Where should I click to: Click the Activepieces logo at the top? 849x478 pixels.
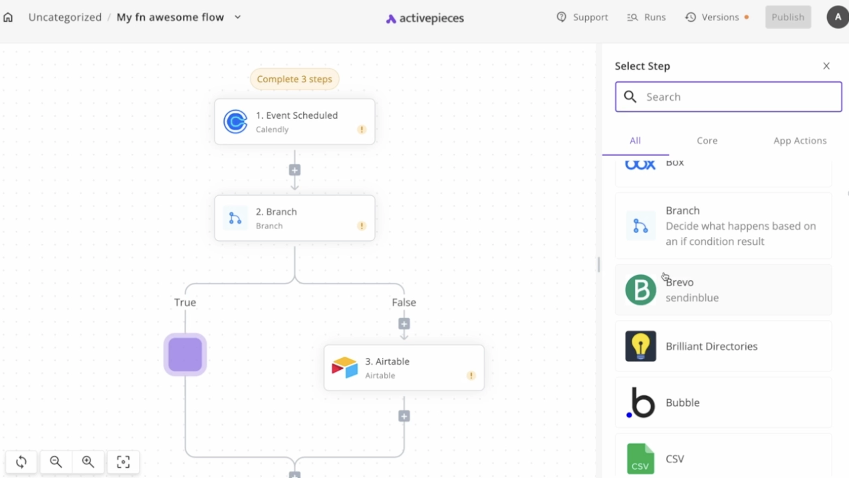click(x=424, y=18)
